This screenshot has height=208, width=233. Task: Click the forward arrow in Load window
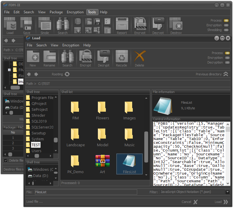click(x=36, y=74)
